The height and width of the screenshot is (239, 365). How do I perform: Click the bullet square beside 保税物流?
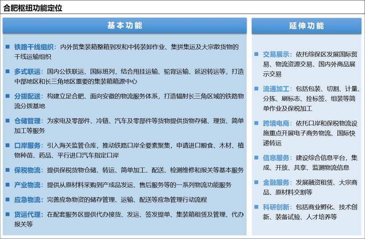[x=8, y=170]
